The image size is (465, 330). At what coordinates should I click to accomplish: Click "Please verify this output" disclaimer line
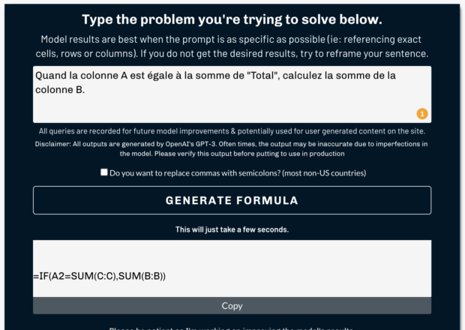[232, 154]
